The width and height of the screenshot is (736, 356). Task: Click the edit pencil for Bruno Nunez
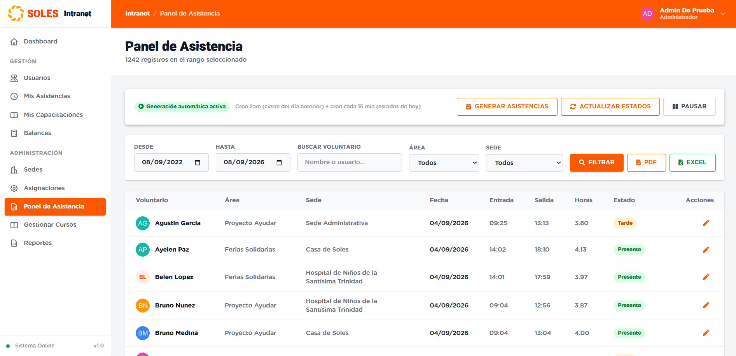click(706, 305)
